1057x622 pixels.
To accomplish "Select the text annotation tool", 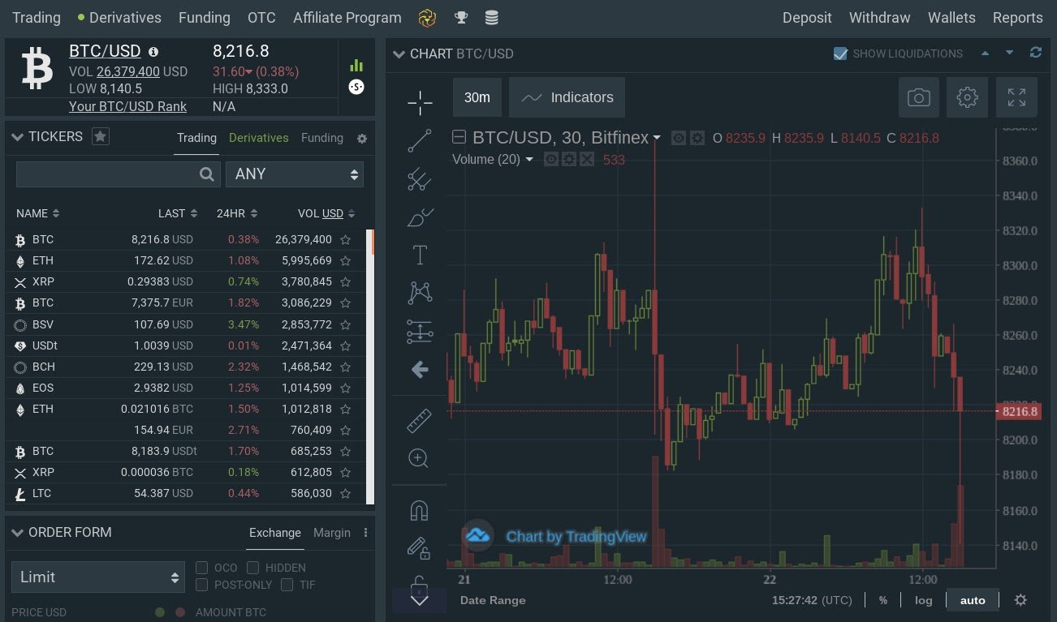I will point(419,255).
